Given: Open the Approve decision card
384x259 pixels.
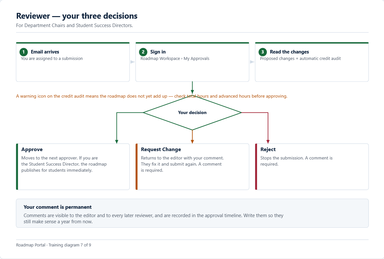Looking at the screenshot, I should [x=73, y=167].
